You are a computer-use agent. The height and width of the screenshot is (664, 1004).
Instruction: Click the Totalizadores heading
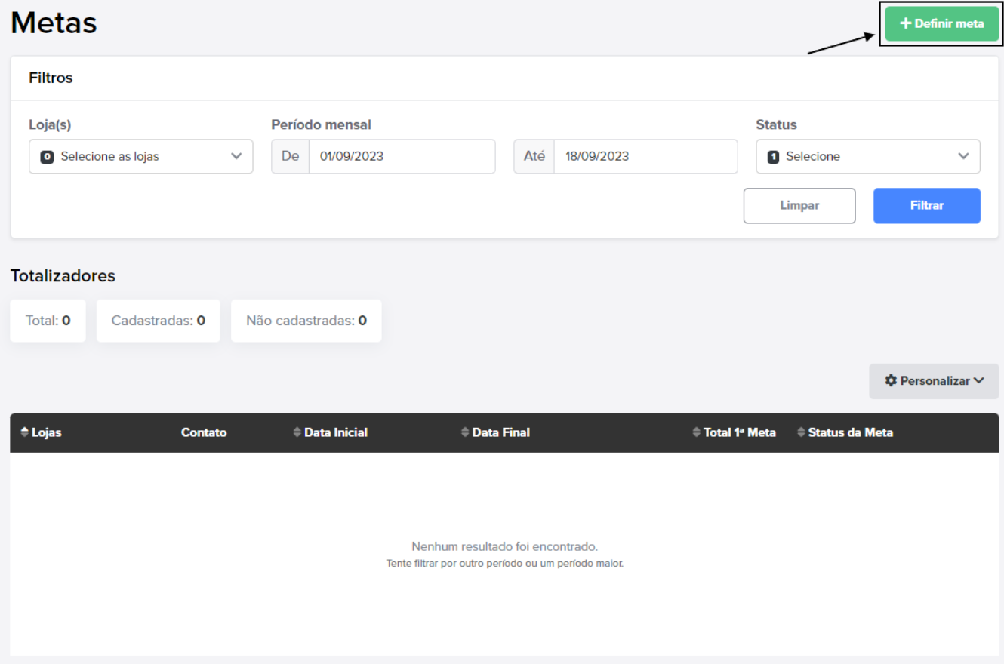pyautogui.click(x=63, y=276)
